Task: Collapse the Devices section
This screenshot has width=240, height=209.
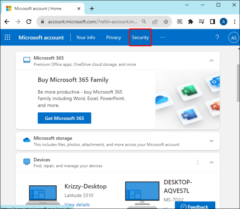Action: 211,162
